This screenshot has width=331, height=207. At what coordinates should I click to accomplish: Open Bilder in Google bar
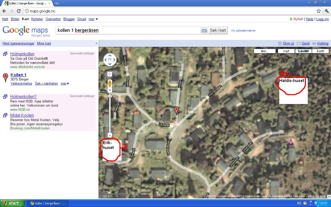(15, 19)
